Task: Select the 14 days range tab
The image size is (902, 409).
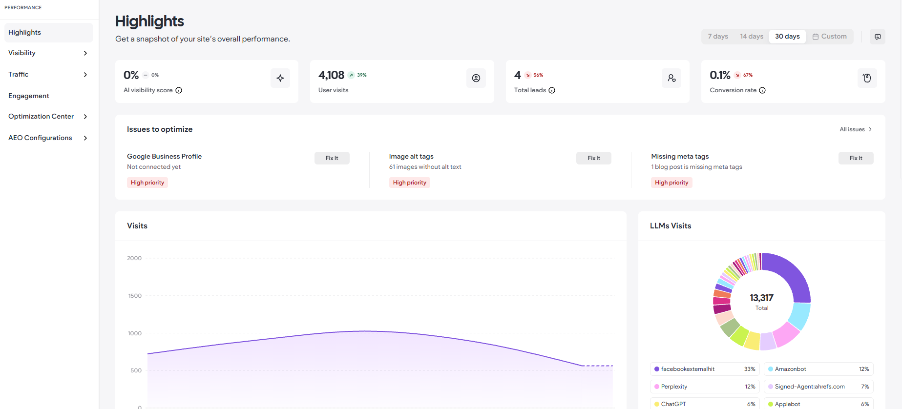Action: pos(752,37)
